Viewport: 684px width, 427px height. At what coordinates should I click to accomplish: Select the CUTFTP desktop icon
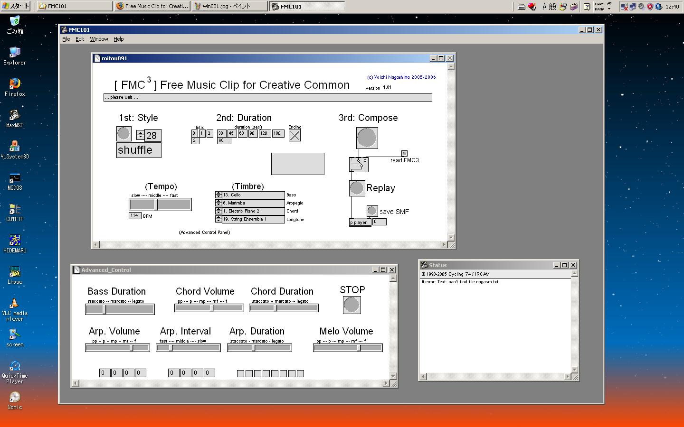click(x=15, y=213)
